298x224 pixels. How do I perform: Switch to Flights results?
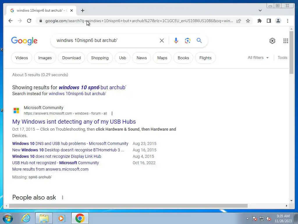tap(205, 58)
